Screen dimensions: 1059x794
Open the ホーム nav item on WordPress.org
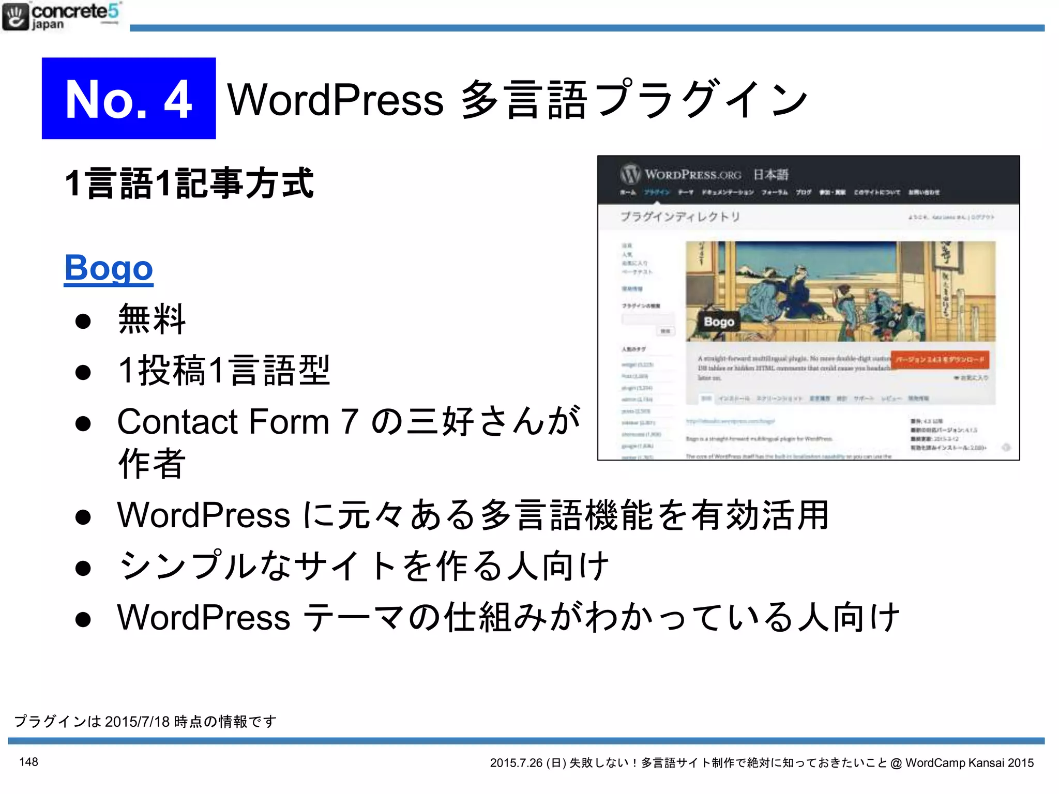pyautogui.click(x=628, y=192)
